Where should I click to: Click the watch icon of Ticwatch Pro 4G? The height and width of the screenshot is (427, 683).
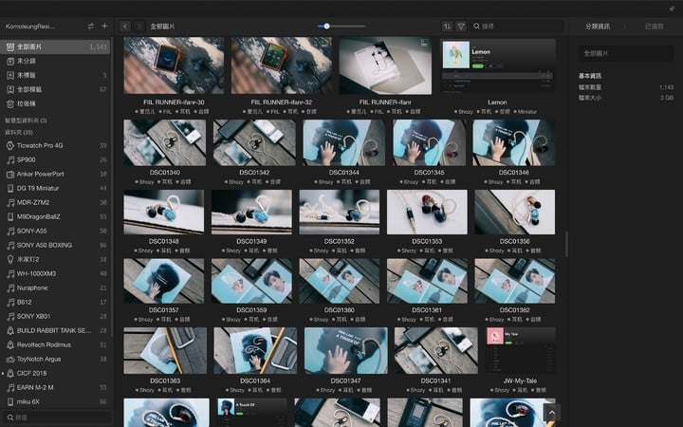[10, 145]
